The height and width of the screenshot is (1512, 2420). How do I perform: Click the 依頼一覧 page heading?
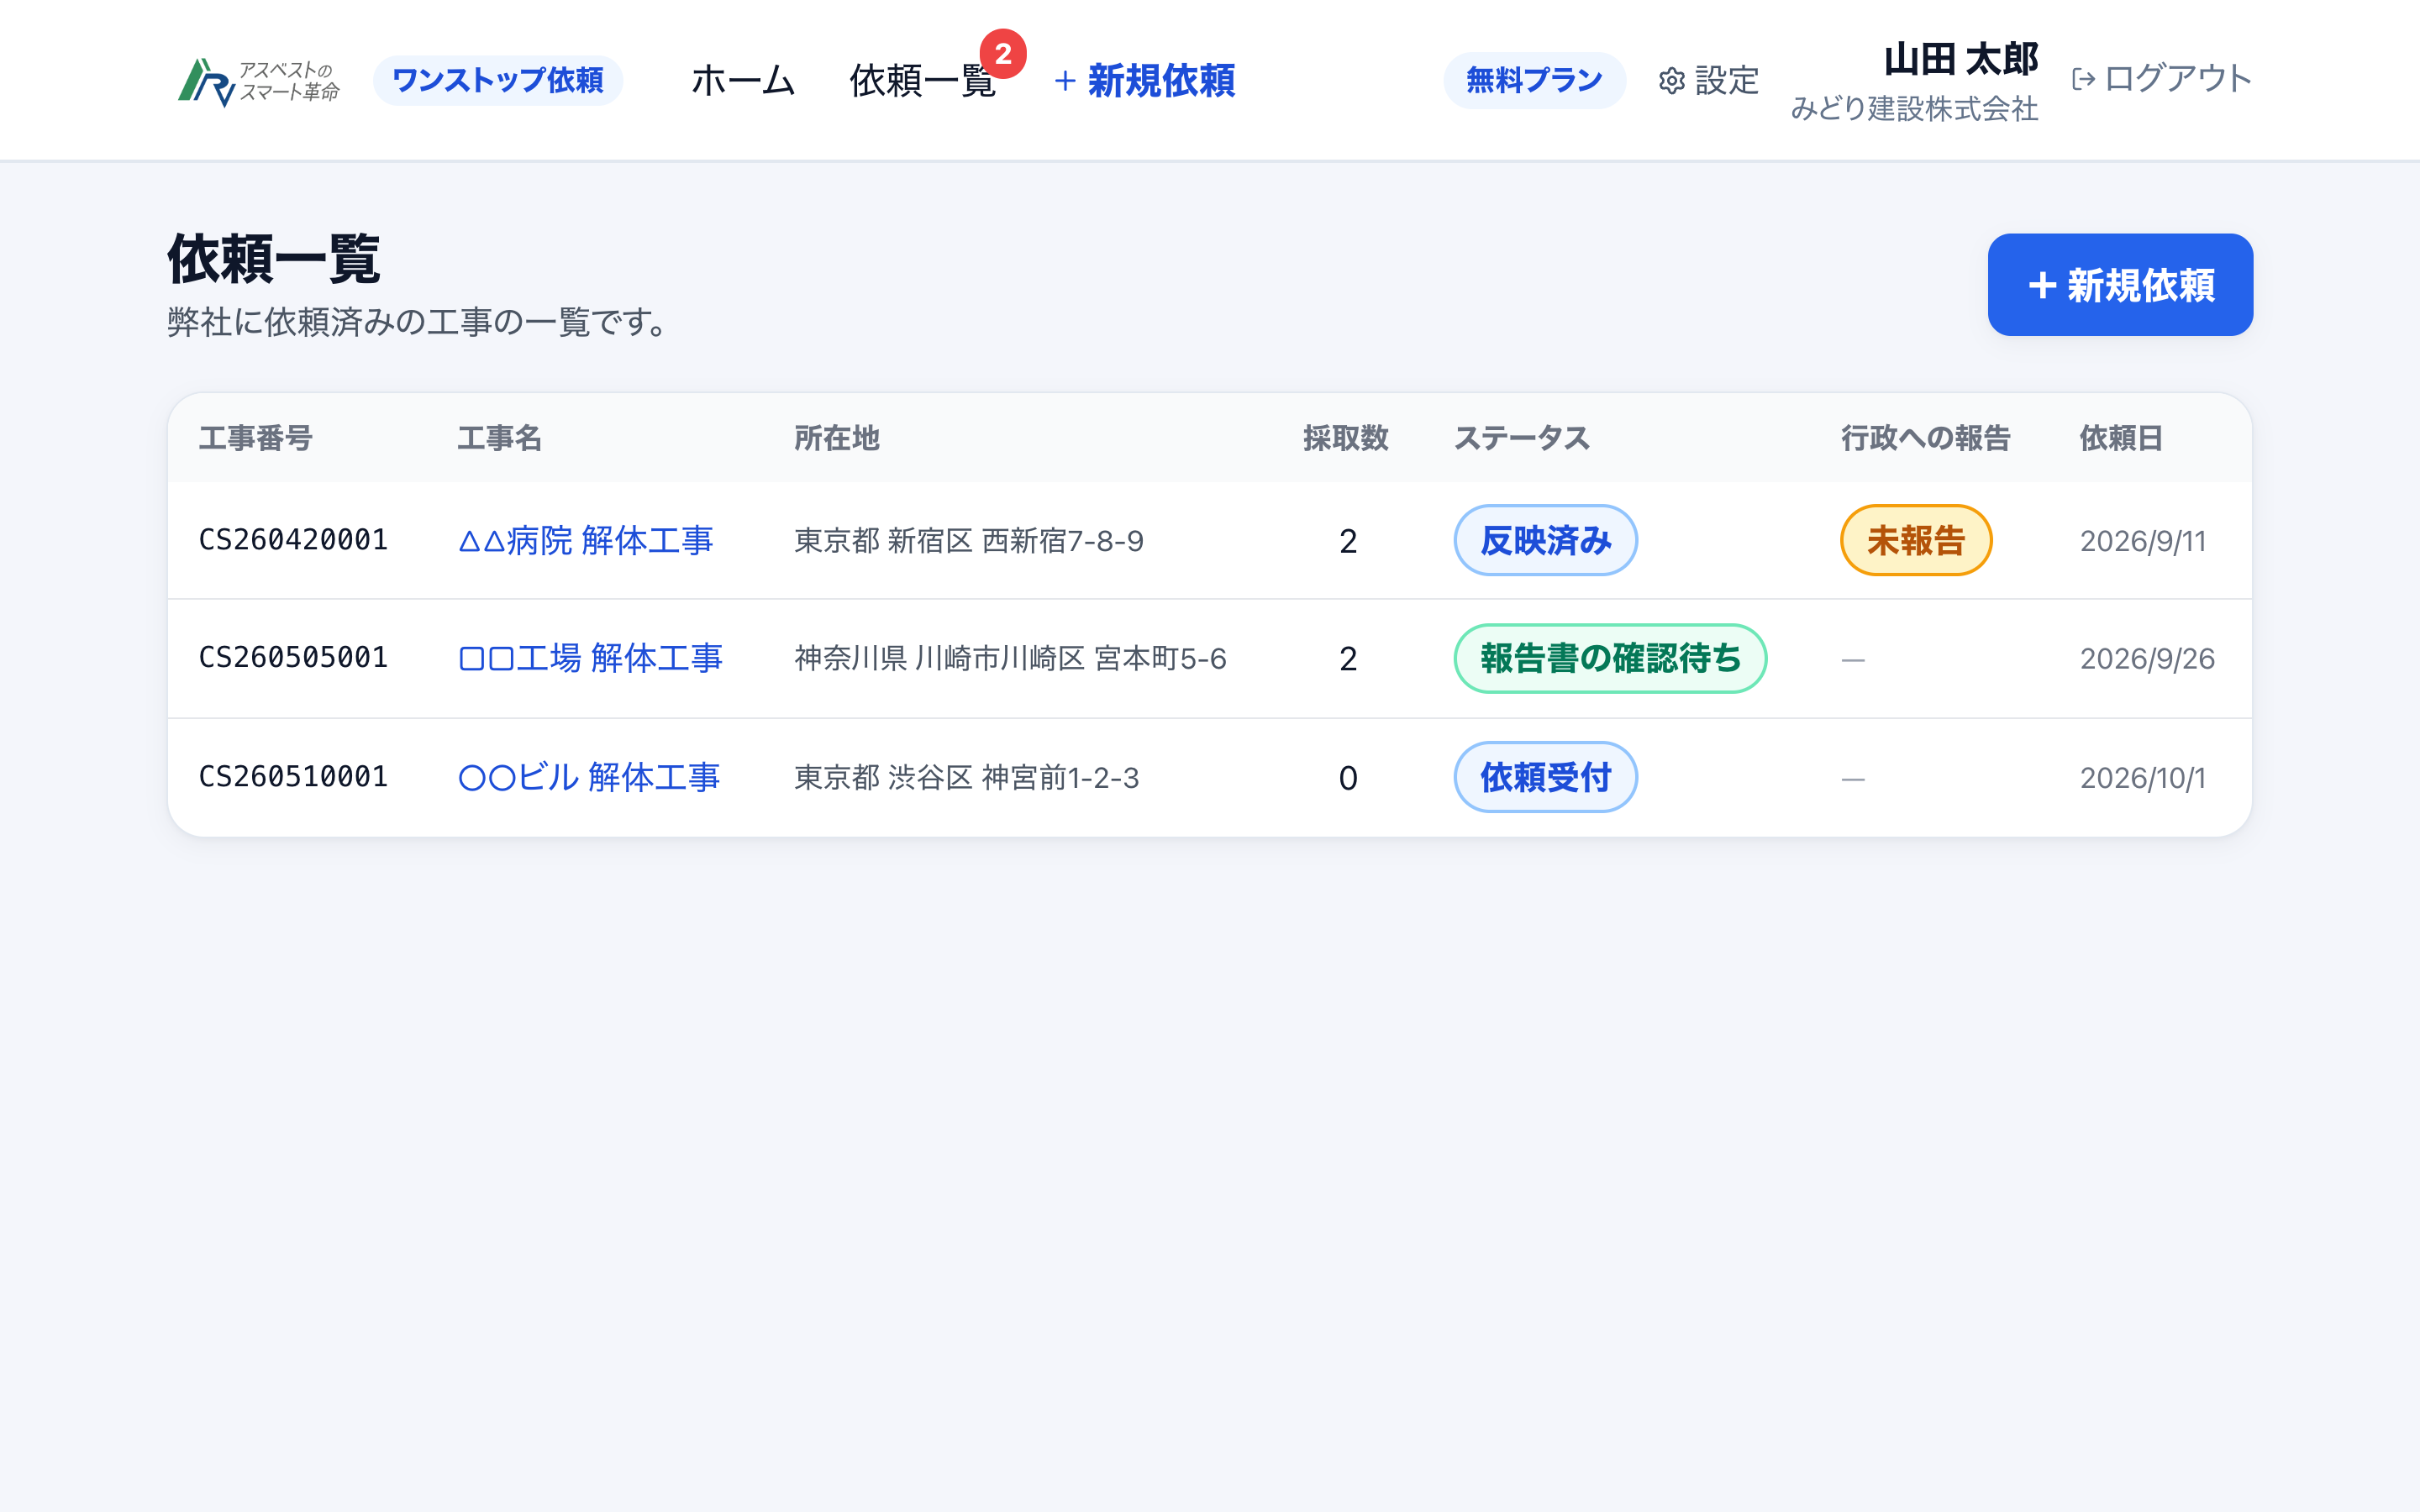(x=273, y=259)
